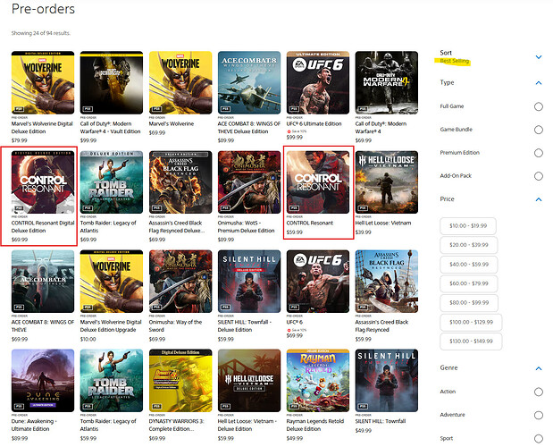Filter by price $100.00 - $129.99
This screenshot has width=553, height=447.
pyautogui.click(x=471, y=322)
